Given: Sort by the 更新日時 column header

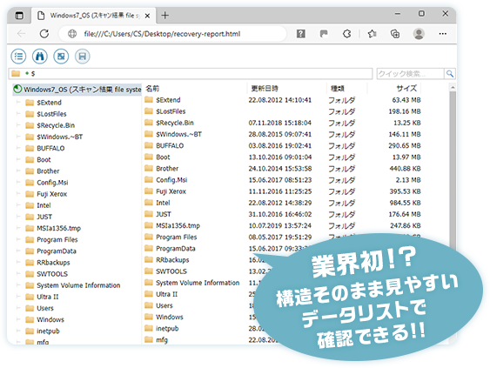Looking at the screenshot, I should coord(265,89).
